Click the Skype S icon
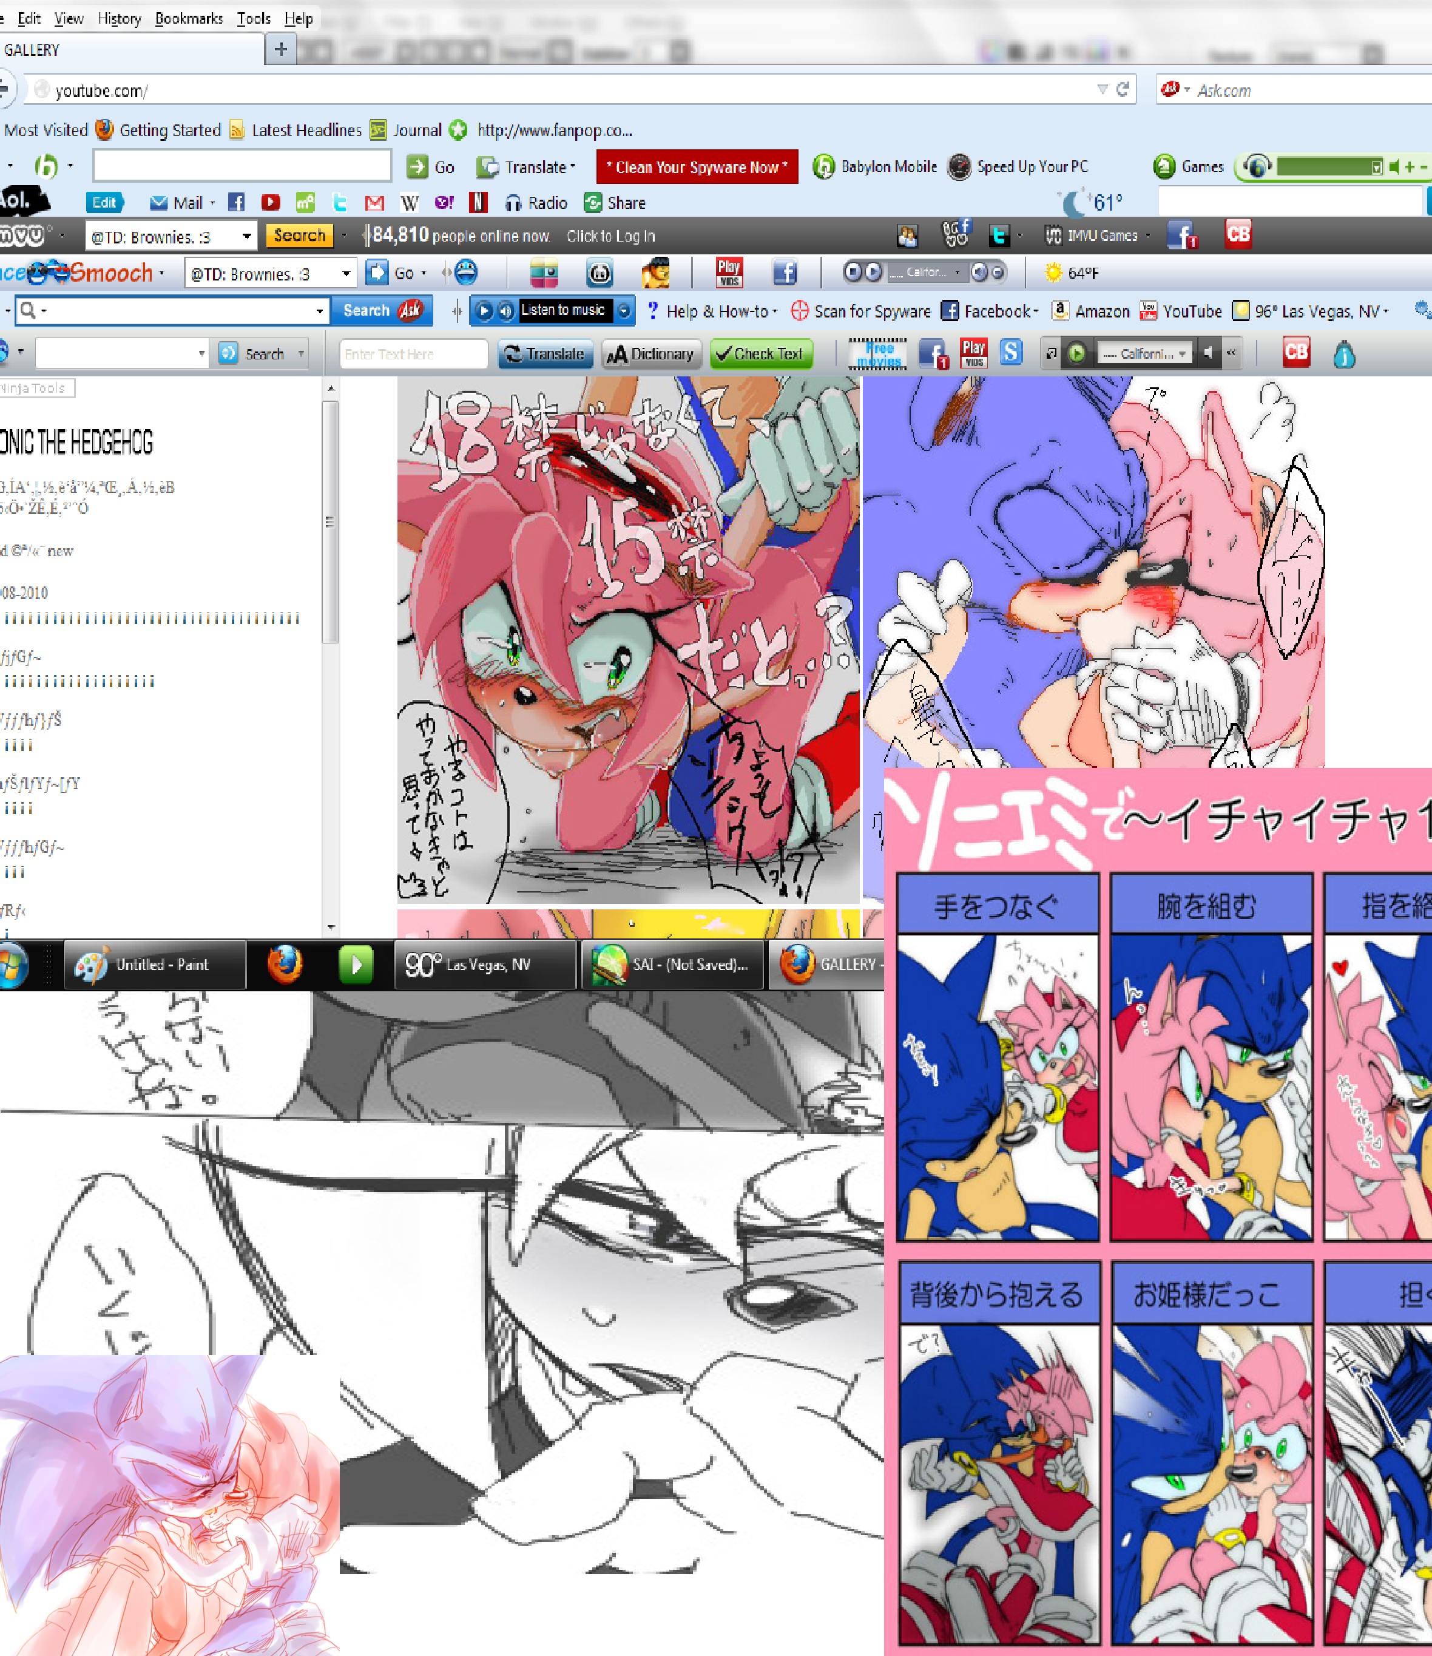 tap(1011, 353)
